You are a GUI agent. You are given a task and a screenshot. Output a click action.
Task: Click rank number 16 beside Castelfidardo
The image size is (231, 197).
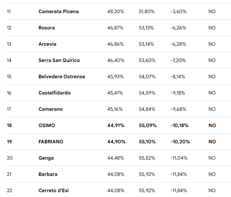9,93
